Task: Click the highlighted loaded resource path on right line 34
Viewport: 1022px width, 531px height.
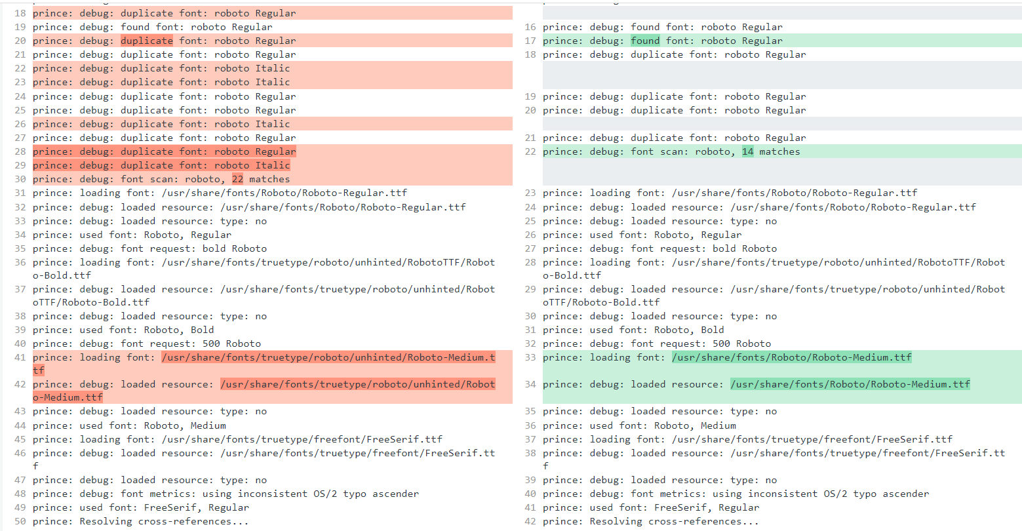Action: [850, 384]
